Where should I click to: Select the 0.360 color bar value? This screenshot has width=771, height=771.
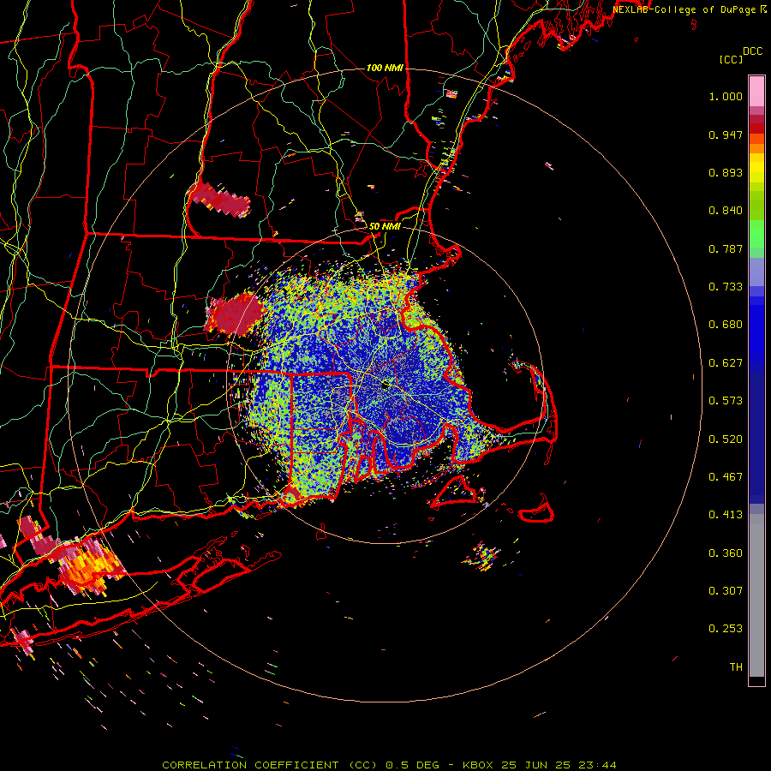pos(726,553)
